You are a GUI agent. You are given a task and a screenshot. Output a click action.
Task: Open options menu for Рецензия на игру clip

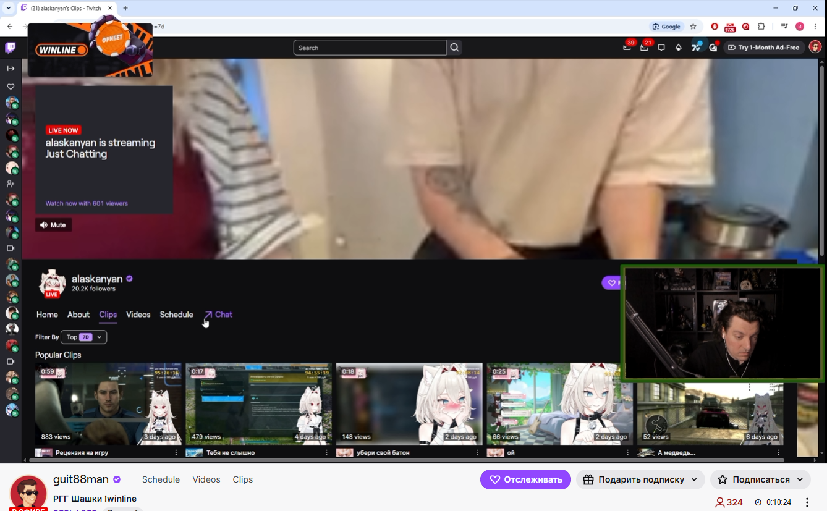point(176,453)
